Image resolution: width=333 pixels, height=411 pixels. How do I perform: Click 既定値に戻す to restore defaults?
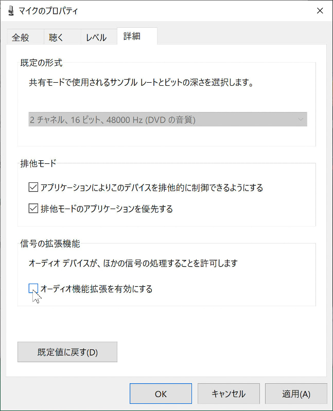67,352
